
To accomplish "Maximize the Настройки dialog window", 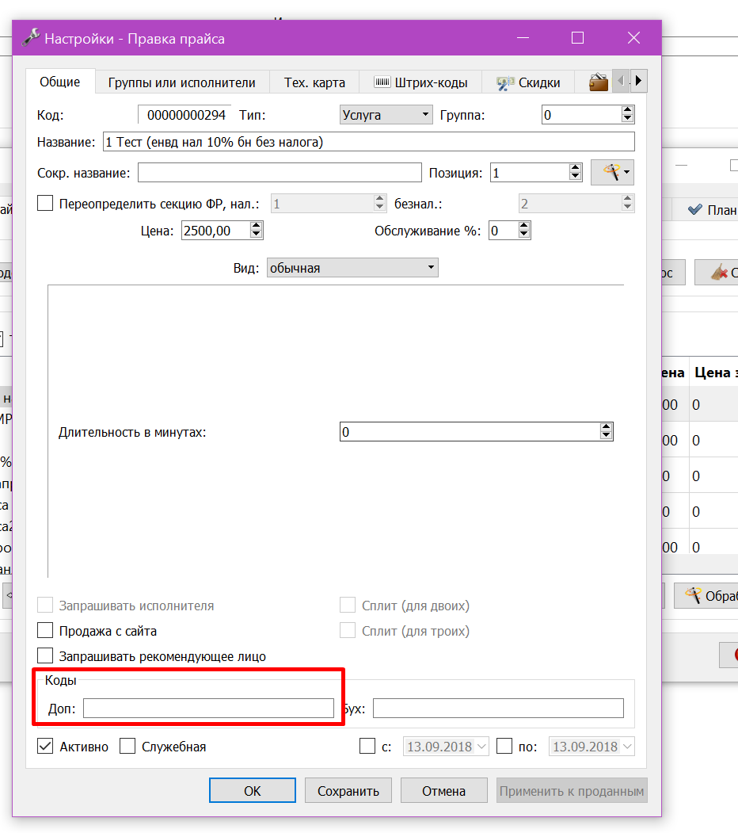I will pyautogui.click(x=578, y=38).
